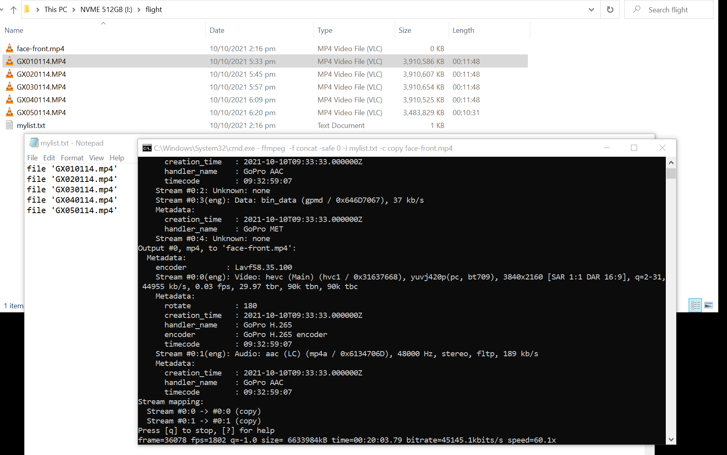Click the Notepad title bar icon

(34, 143)
